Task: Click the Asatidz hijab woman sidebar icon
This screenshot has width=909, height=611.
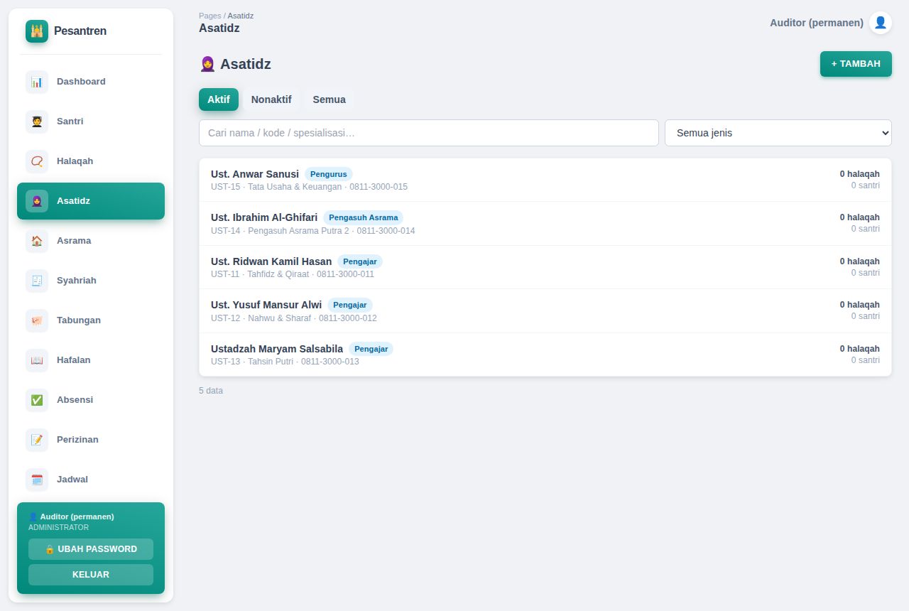Action: pyautogui.click(x=37, y=201)
